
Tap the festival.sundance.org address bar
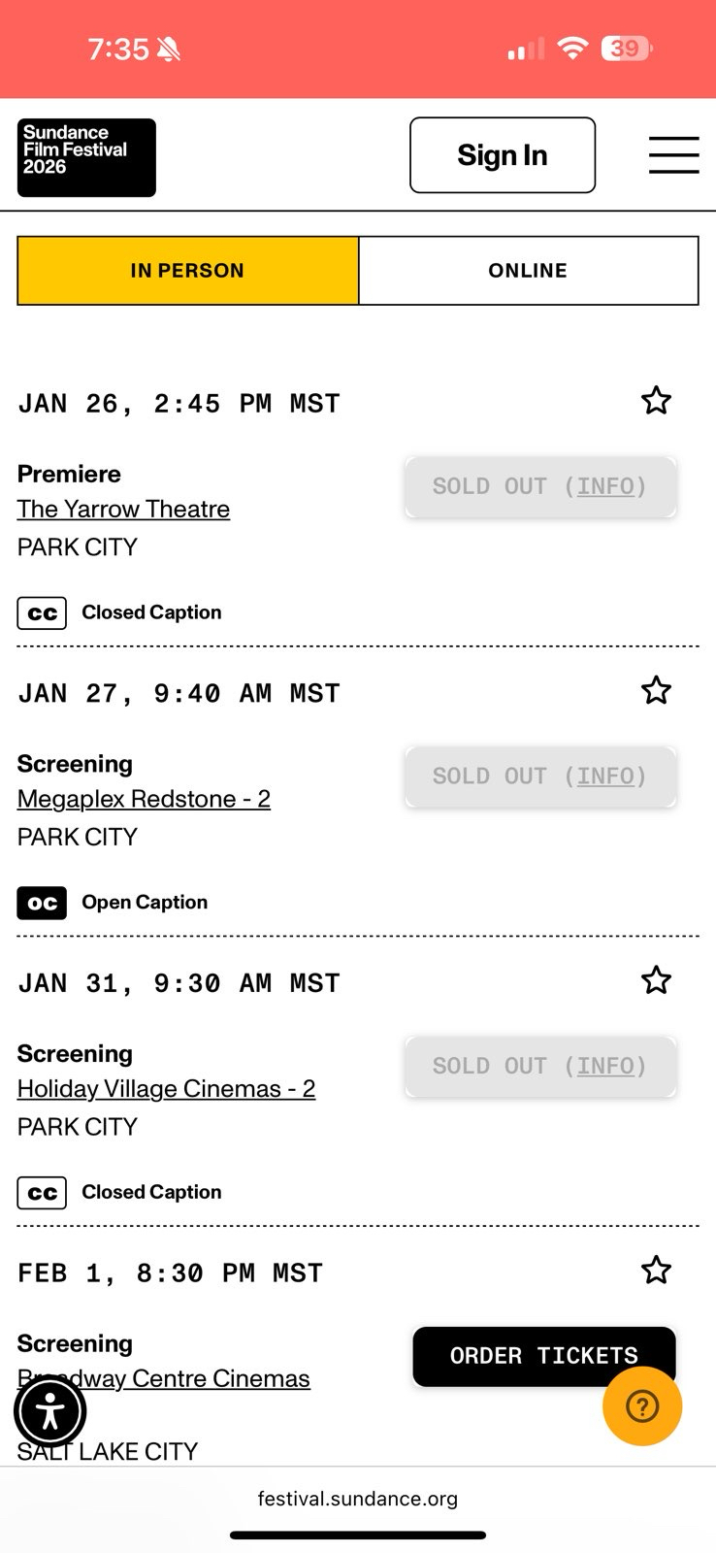pos(357,1499)
